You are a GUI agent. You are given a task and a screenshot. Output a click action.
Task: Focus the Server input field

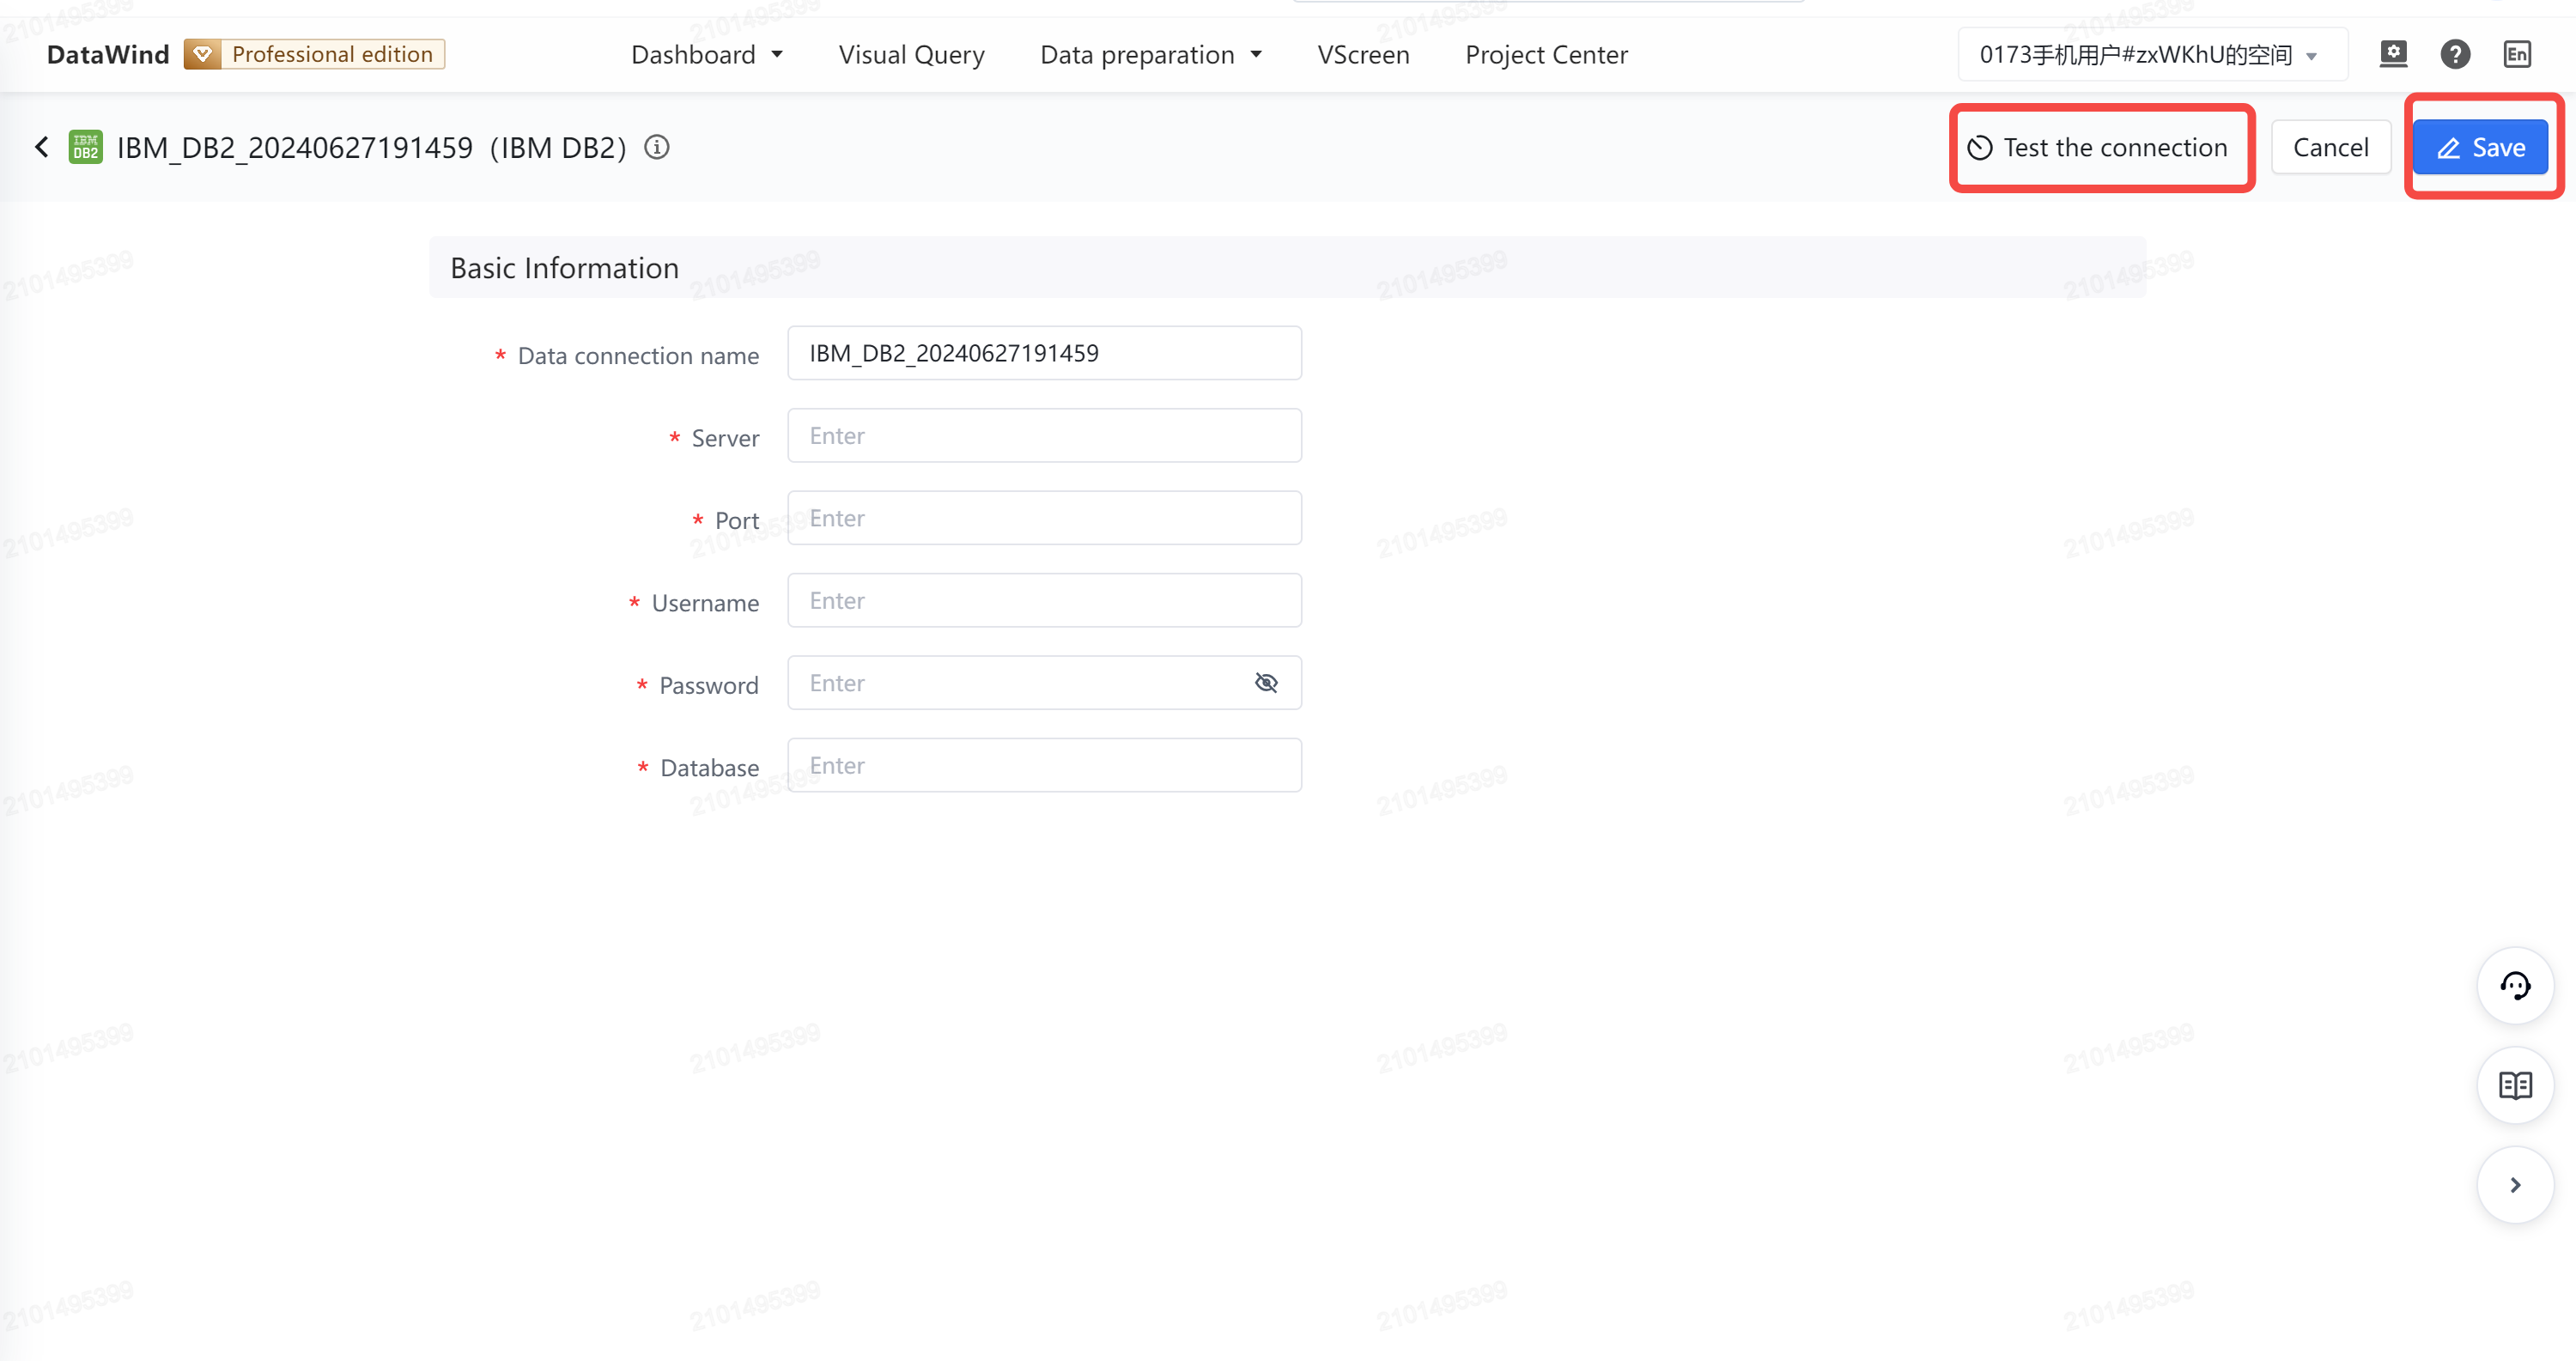tap(1044, 436)
